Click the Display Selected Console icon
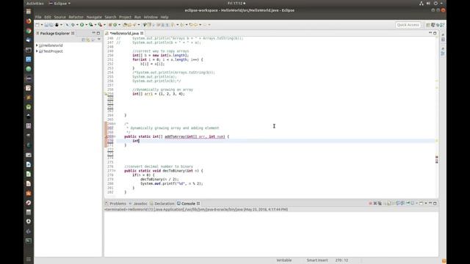 click(412, 203)
